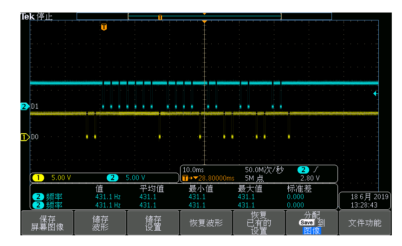The height and width of the screenshot is (246, 402).
Task: Click the orange T marker in overview bar
Action: [160, 17]
